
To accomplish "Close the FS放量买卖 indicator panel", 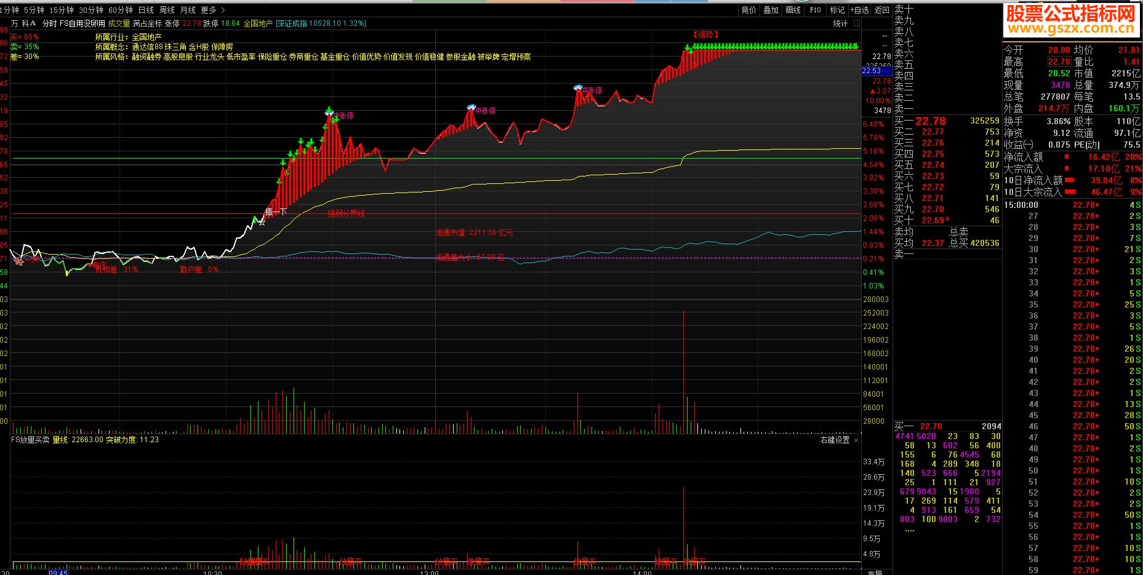I will [856, 440].
